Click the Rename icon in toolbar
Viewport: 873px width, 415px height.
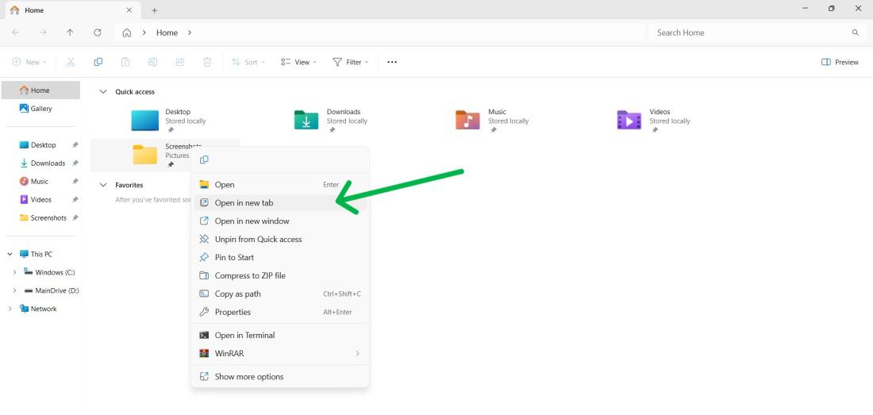(x=152, y=63)
